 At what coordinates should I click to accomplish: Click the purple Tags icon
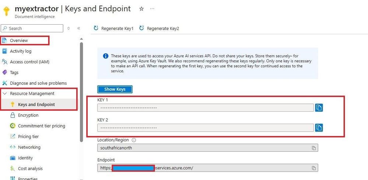(4, 72)
